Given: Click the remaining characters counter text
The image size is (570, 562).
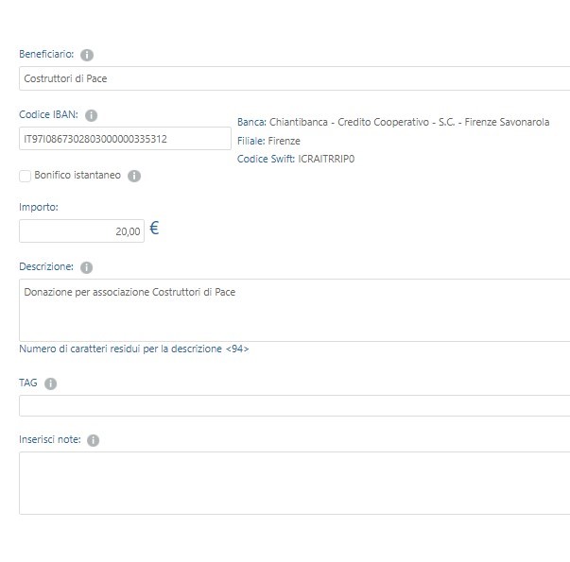Looking at the screenshot, I should point(134,349).
